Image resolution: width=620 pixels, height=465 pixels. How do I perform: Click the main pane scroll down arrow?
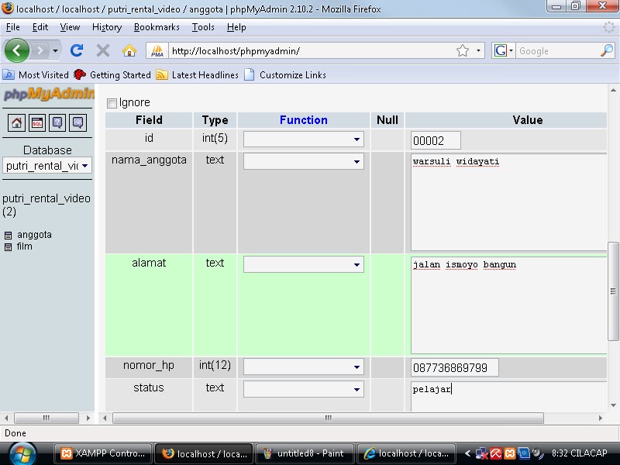[613, 405]
